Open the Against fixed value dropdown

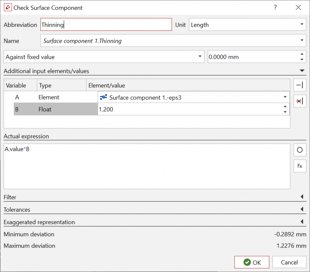[200, 57]
